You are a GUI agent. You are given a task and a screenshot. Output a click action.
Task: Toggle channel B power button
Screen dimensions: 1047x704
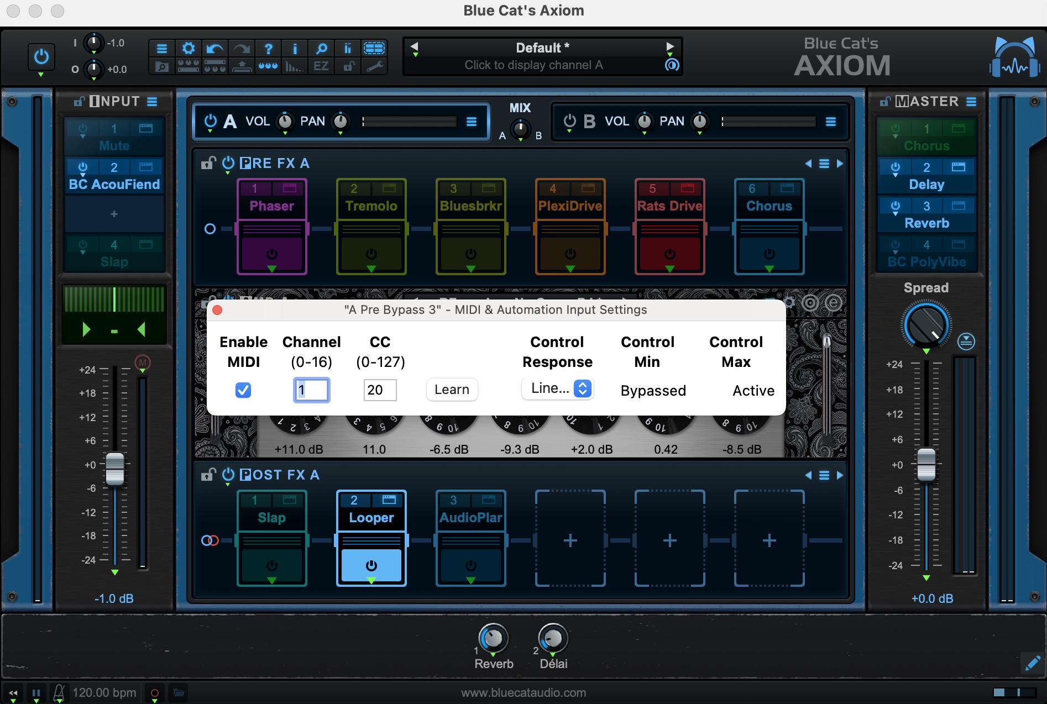click(x=569, y=121)
